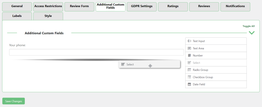Click the Checkbox Group list icon
This screenshot has width=262, height=107.
189,77
